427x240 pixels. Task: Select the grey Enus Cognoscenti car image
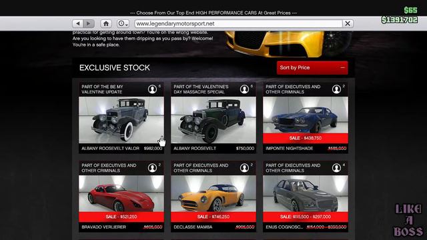[306, 194]
